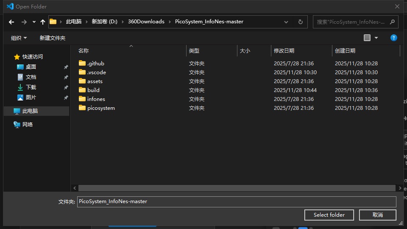This screenshot has width=407, height=229.
Task: Open the recent locations dropdown arrow
Action: point(34,22)
